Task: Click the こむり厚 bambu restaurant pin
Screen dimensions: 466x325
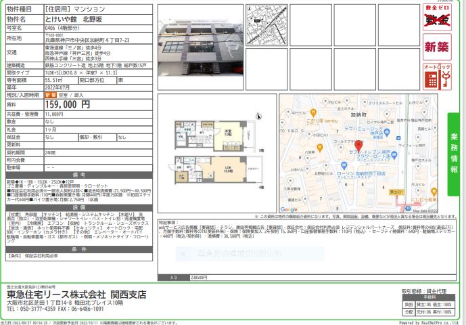Action: point(313,113)
